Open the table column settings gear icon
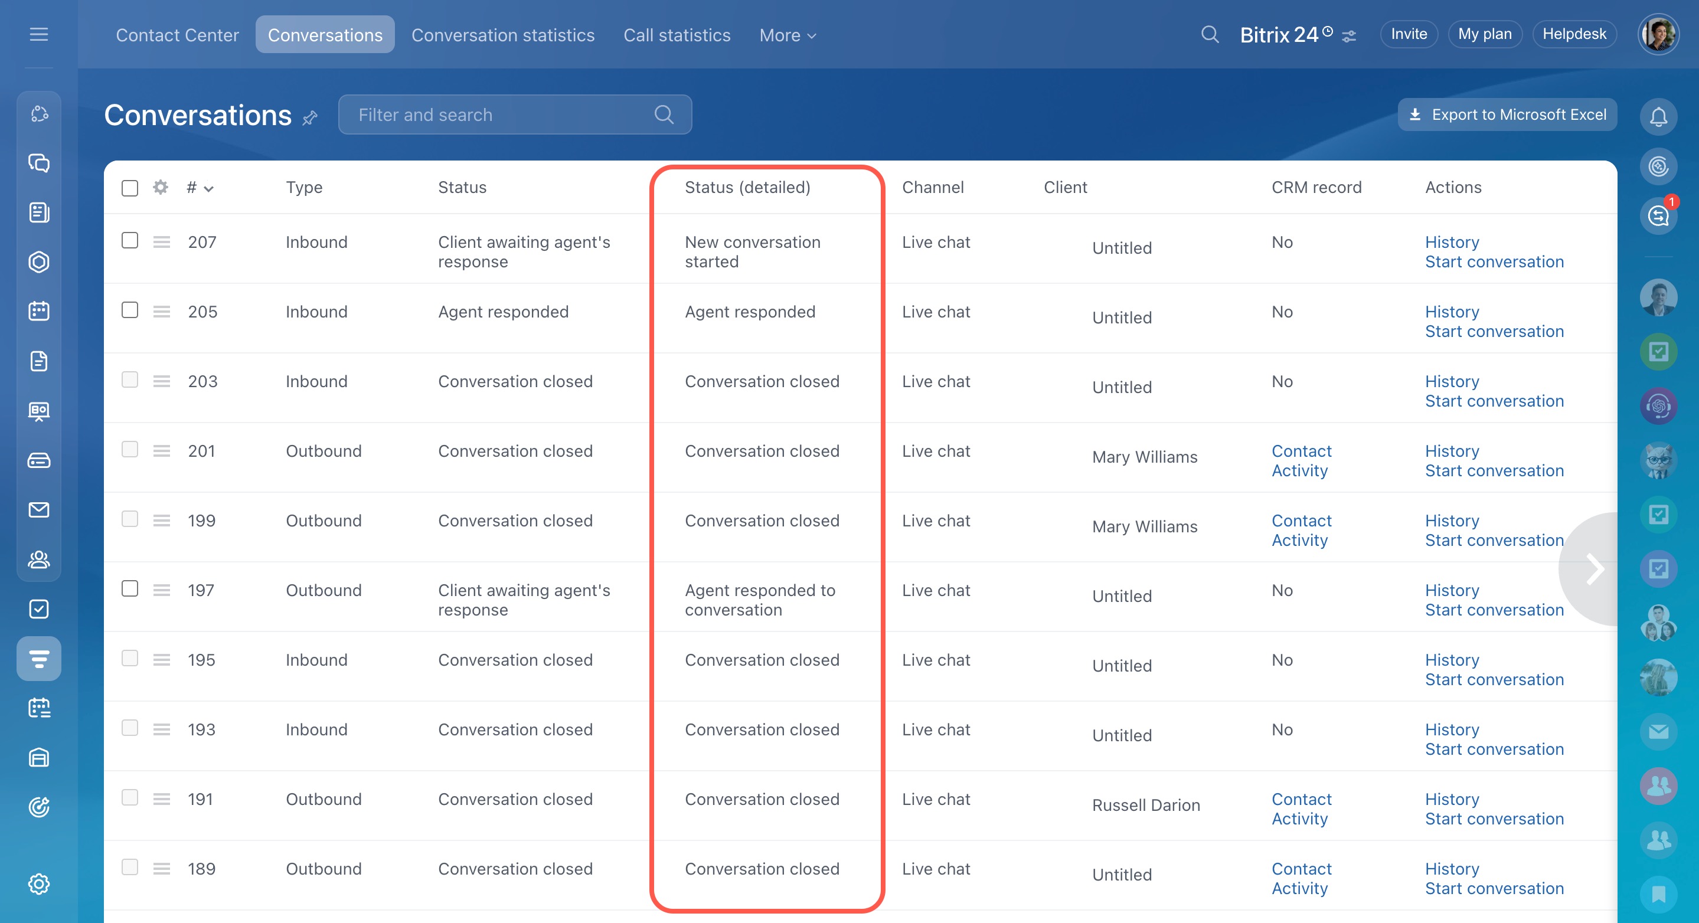This screenshot has height=923, width=1699. click(160, 187)
